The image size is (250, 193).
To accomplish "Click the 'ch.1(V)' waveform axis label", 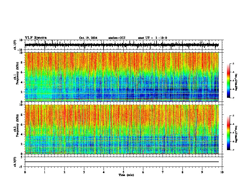I will [x=15, y=45].
